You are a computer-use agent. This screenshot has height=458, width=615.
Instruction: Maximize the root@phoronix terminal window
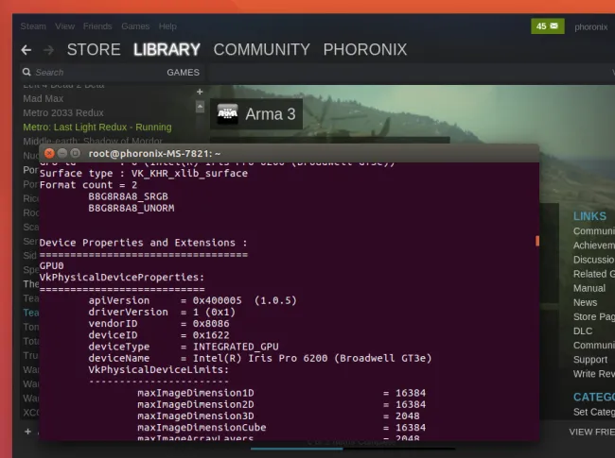point(76,153)
